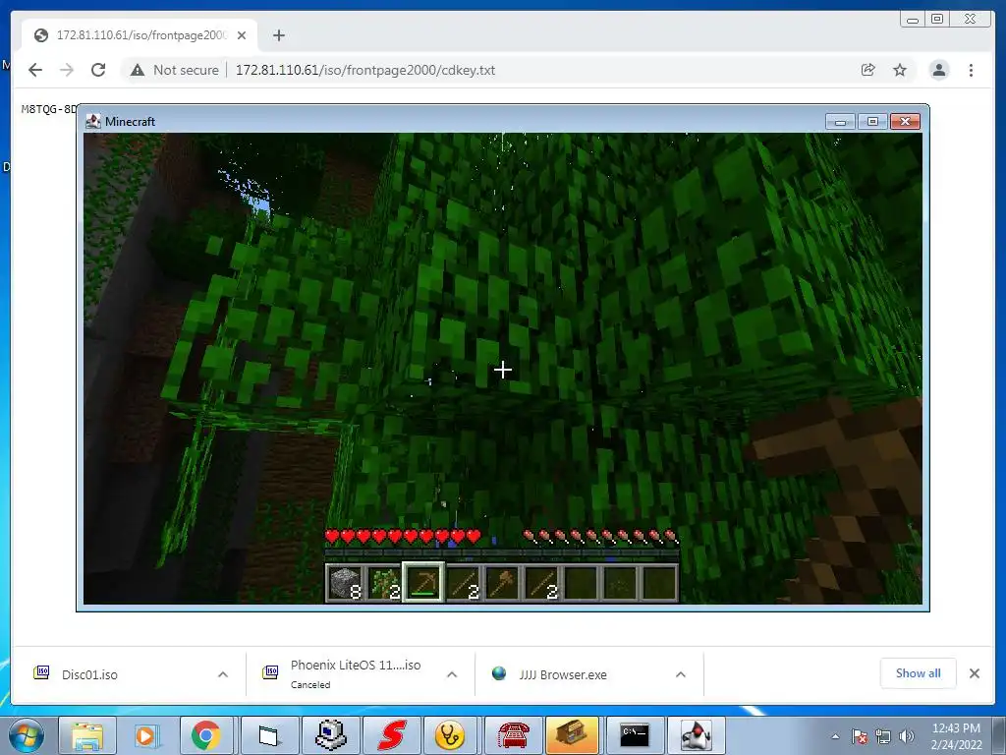Bookmark this page with the star
The image size is (1006, 755).
point(900,70)
